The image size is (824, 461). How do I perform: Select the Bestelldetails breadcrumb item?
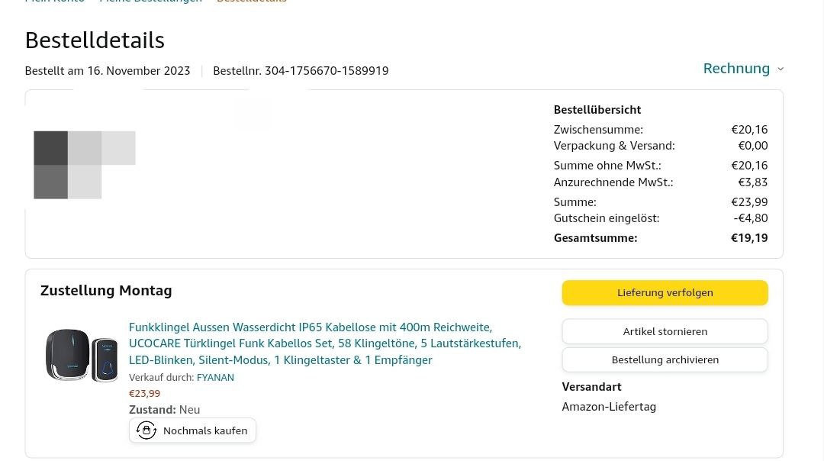[x=252, y=2]
